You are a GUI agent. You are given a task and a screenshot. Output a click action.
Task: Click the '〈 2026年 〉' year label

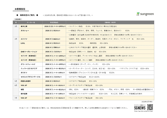[18, 19]
